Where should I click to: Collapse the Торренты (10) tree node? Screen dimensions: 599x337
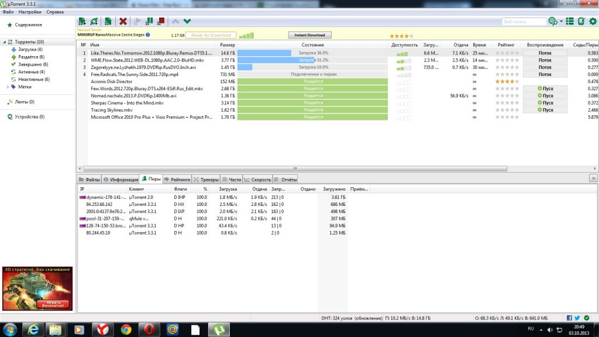[5, 42]
